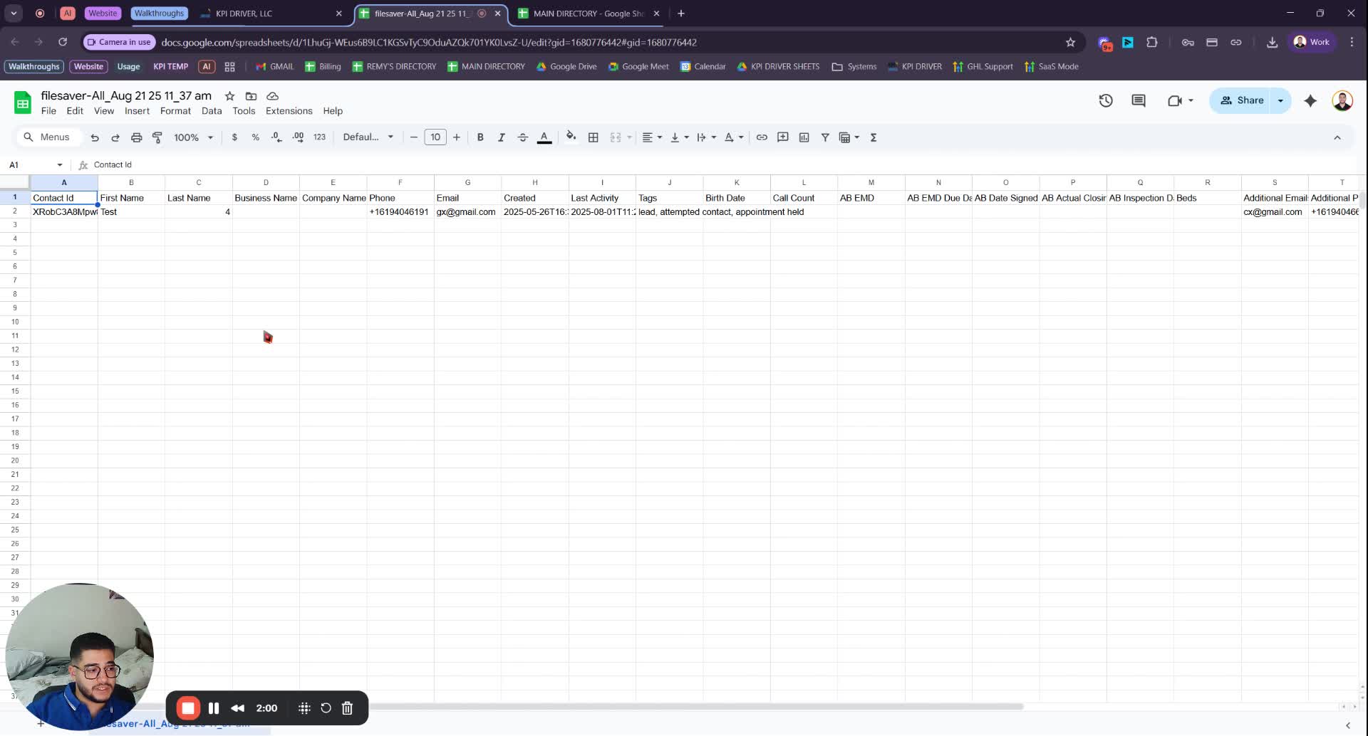Open the Data menu

click(212, 111)
